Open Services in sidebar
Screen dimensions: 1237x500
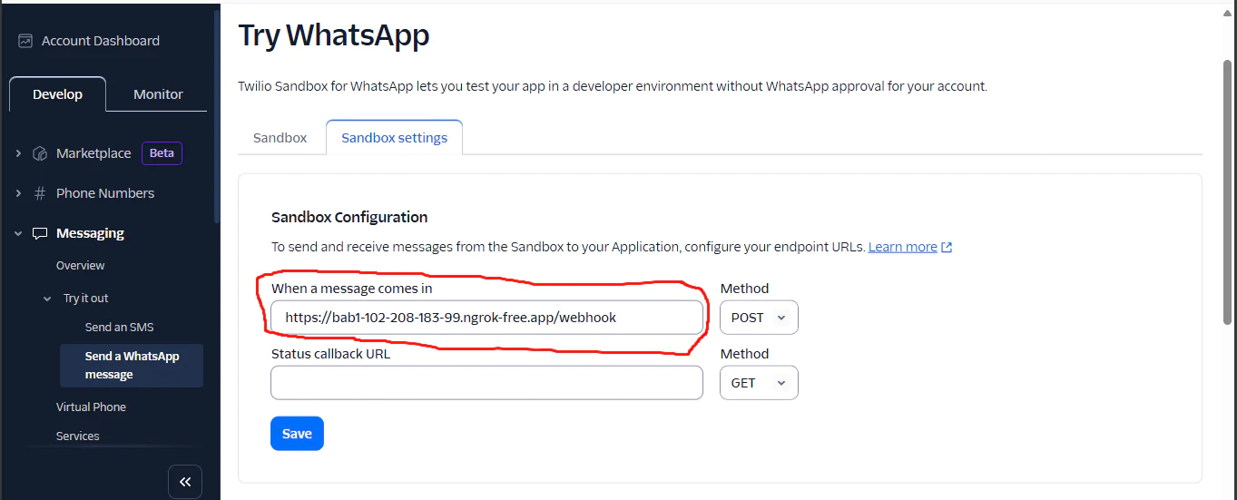click(78, 436)
